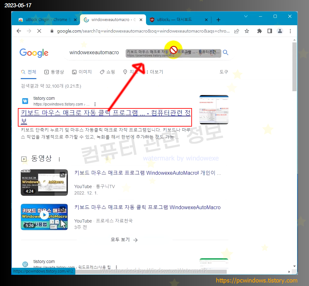Click the scrollbar down arrow
Image resolution: width=309 pixels, height=286 pixels.
click(294, 266)
